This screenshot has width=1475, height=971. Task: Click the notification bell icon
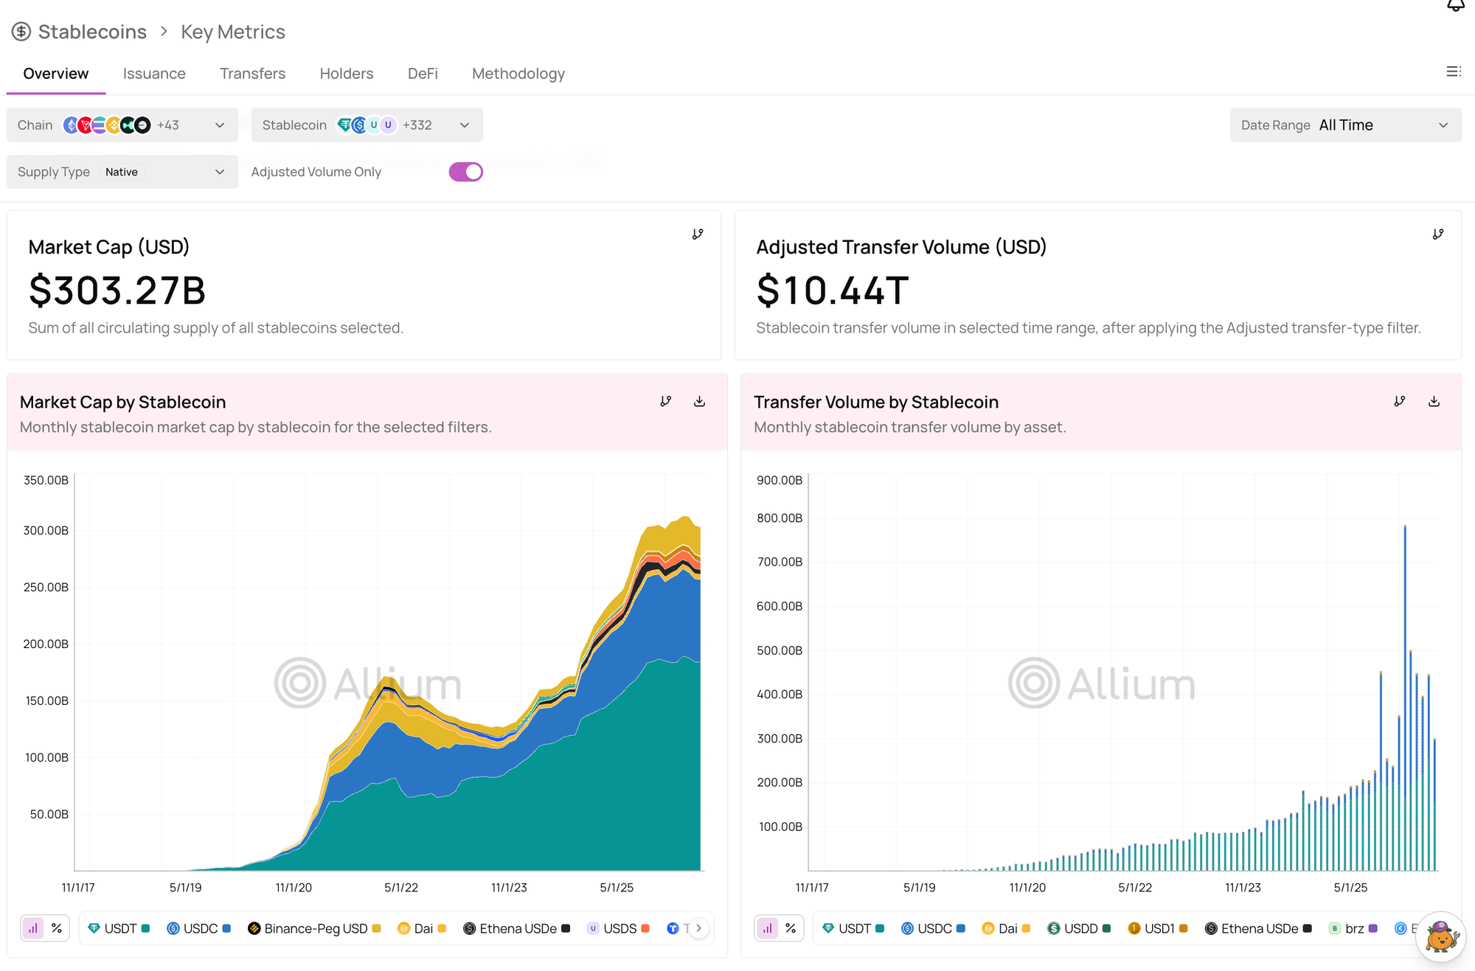[1455, 6]
